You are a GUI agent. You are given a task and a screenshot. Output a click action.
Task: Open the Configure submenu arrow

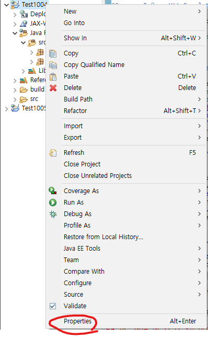coord(200,283)
